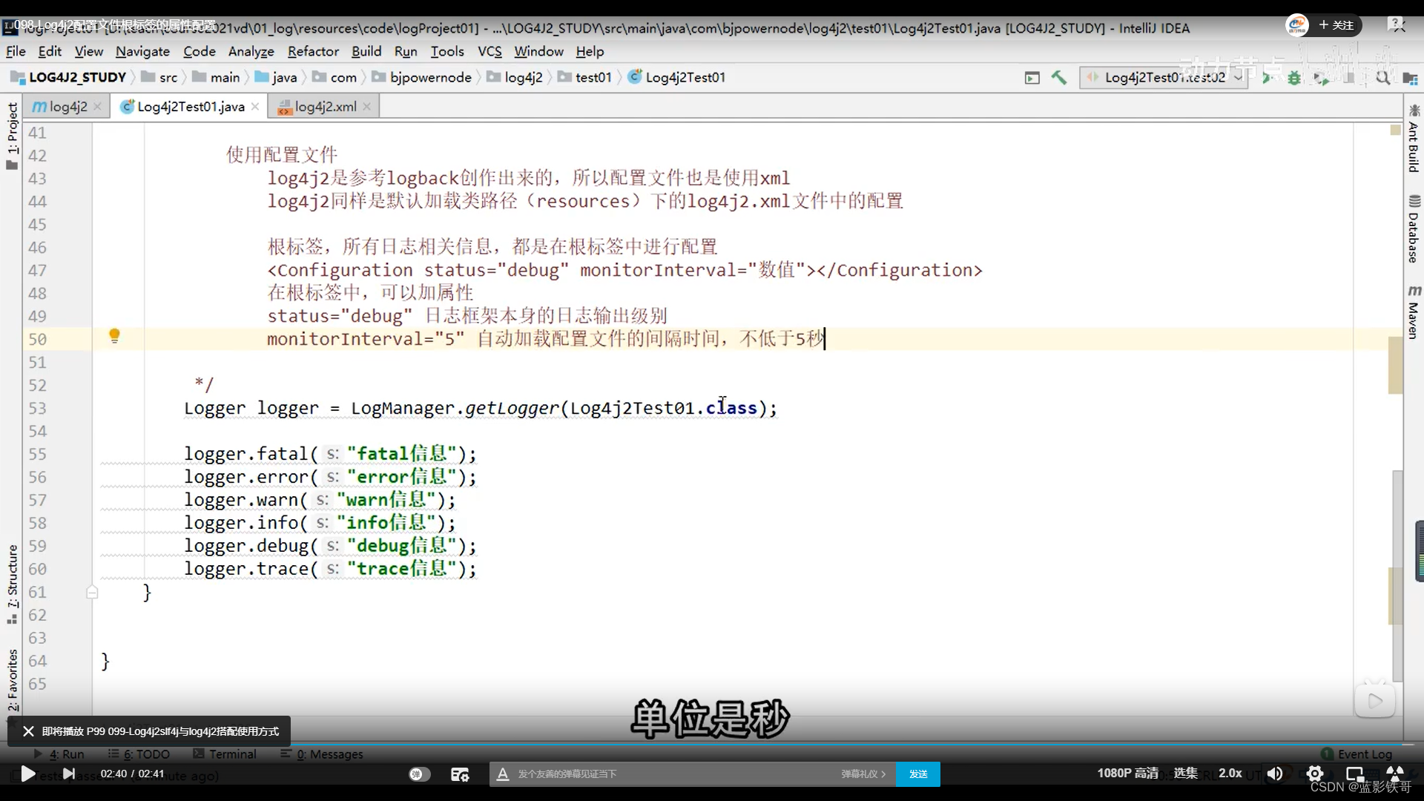Viewport: 1424px width, 801px height.
Task: Open the View menu
Action: coord(88,51)
